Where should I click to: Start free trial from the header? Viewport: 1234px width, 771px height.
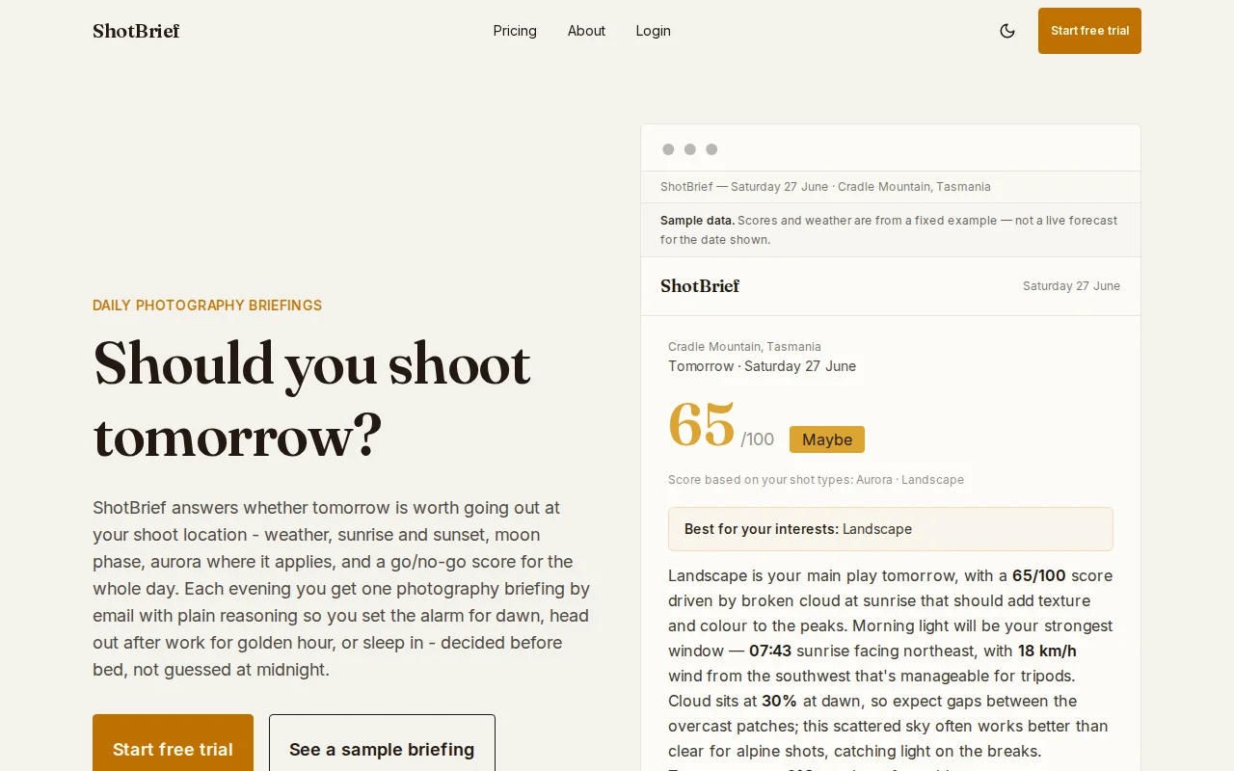pos(1089,31)
